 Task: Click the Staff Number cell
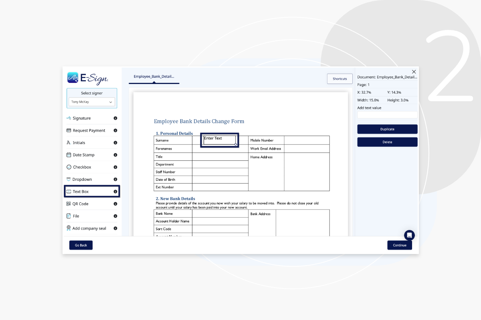click(173, 172)
